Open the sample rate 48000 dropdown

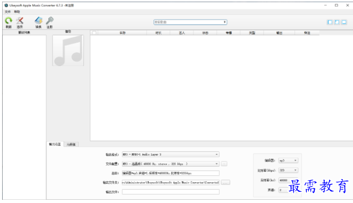click(288, 180)
